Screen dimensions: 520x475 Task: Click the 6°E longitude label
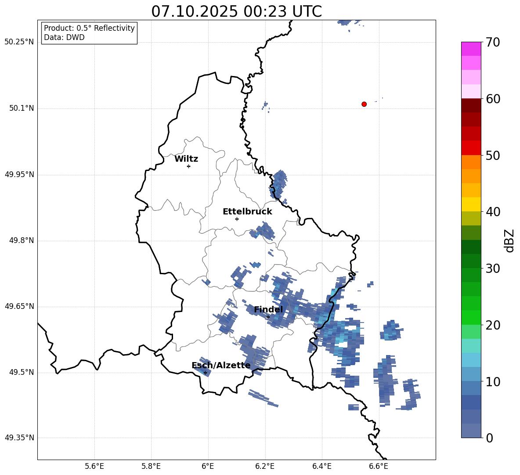208,466
